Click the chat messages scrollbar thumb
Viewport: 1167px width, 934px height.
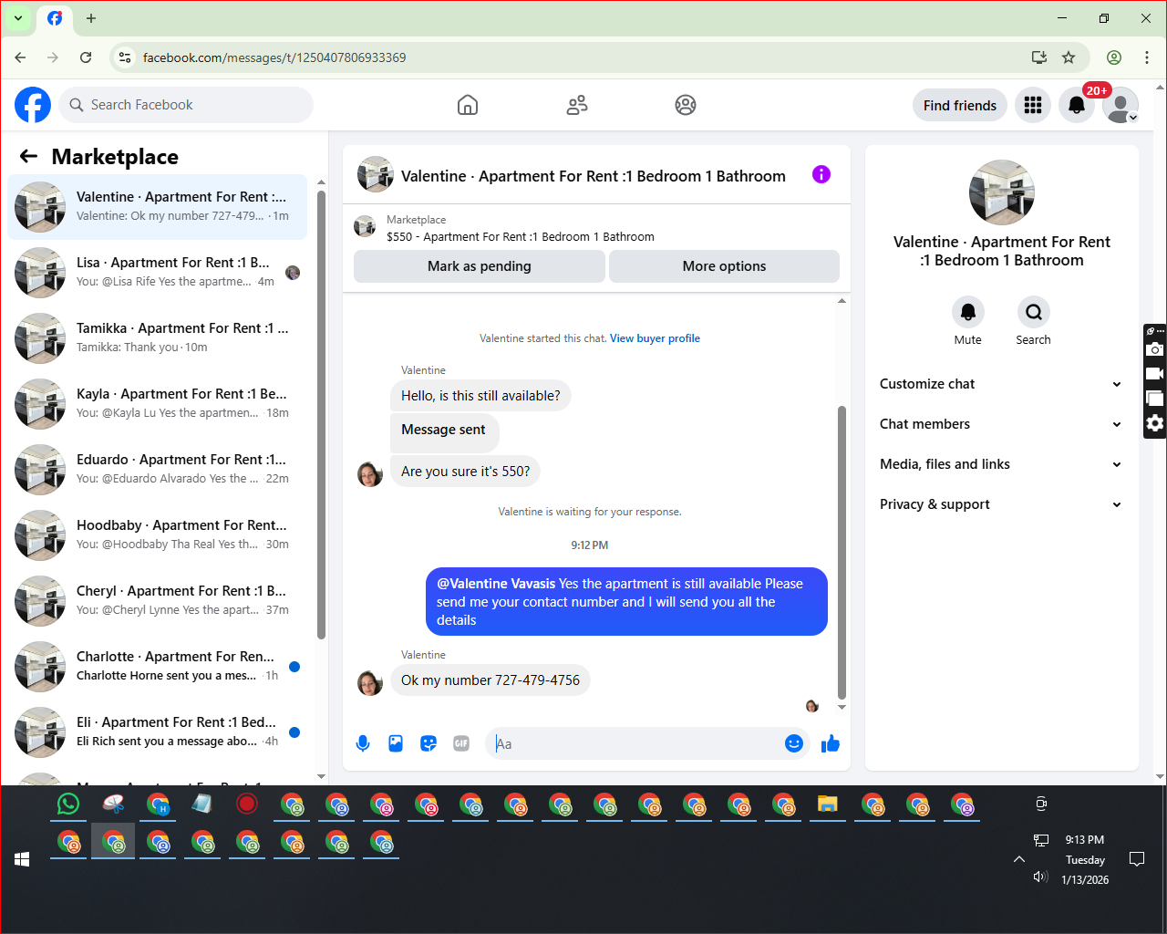pyautogui.click(x=842, y=552)
